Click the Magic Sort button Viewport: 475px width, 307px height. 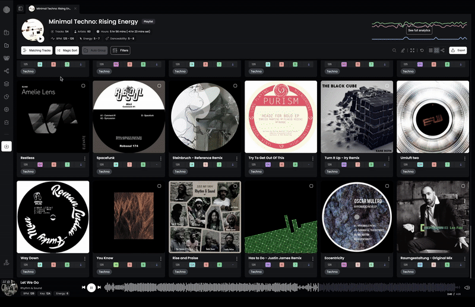point(67,50)
